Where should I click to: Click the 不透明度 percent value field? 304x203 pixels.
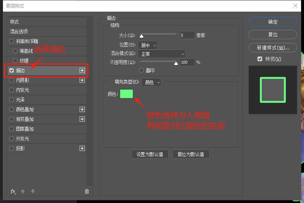[187, 62]
